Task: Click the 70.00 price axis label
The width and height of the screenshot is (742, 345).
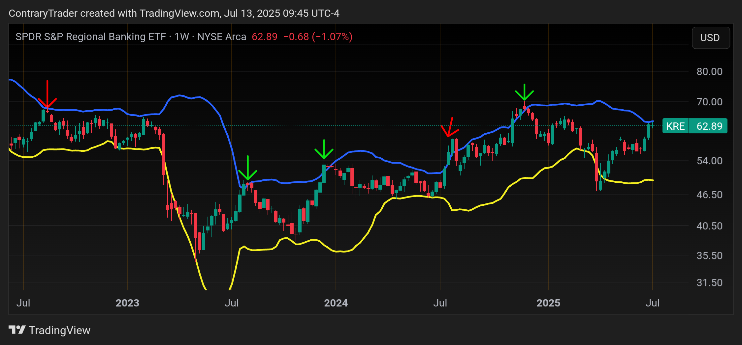Action: 709,102
